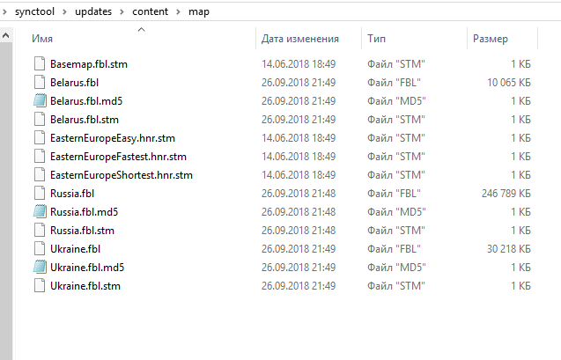Screen dimensions: 561x360
Task: Select the file name EasternEuropeFastest.hnr.stm
Action: click(118, 157)
